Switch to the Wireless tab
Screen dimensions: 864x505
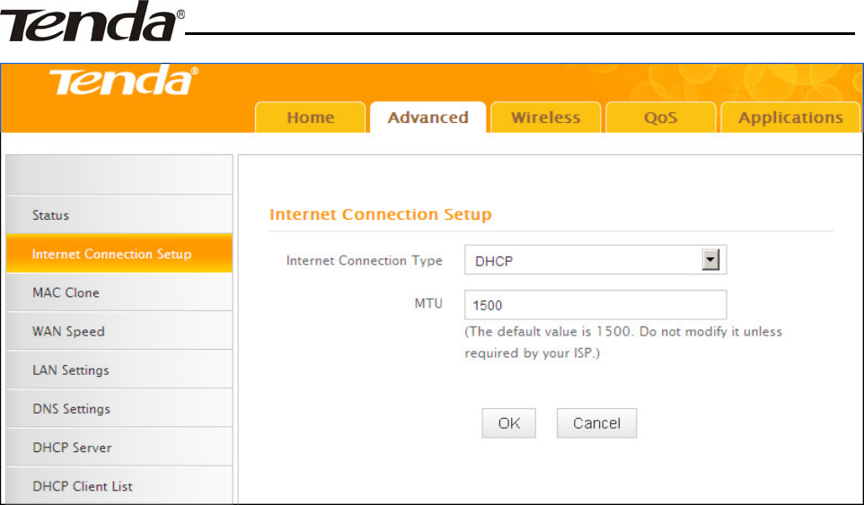point(545,118)
